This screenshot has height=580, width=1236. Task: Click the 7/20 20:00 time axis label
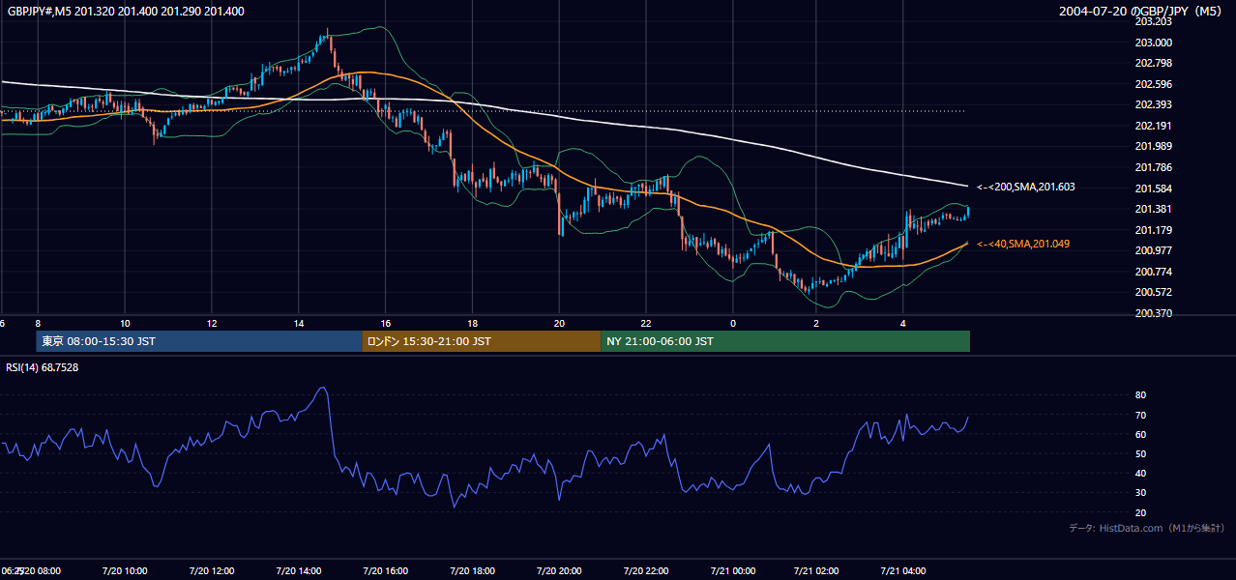point(559,571)
